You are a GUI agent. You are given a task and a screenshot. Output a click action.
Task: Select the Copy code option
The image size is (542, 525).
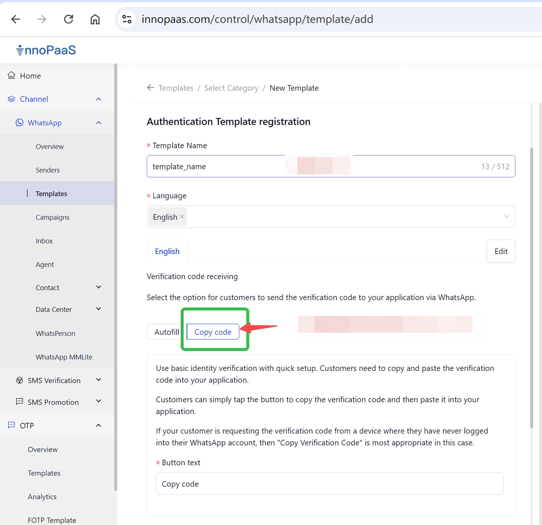[213, 332]
